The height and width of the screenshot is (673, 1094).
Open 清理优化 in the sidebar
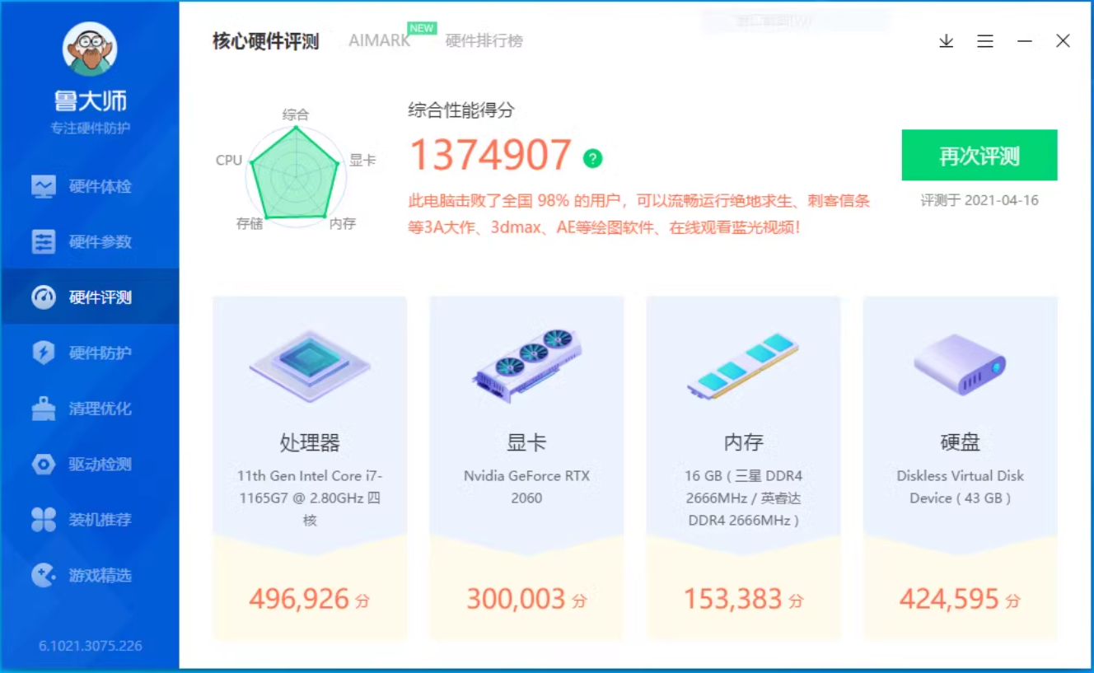pos(90,408)
